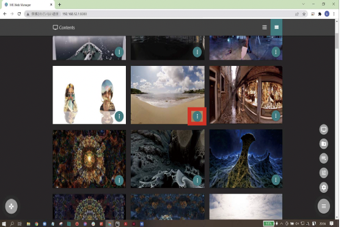341x227 pixels.
Task: Share this page from address bar
Action: (296, 14)
